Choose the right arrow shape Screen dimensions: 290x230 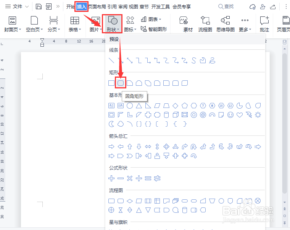click(111, 147)
